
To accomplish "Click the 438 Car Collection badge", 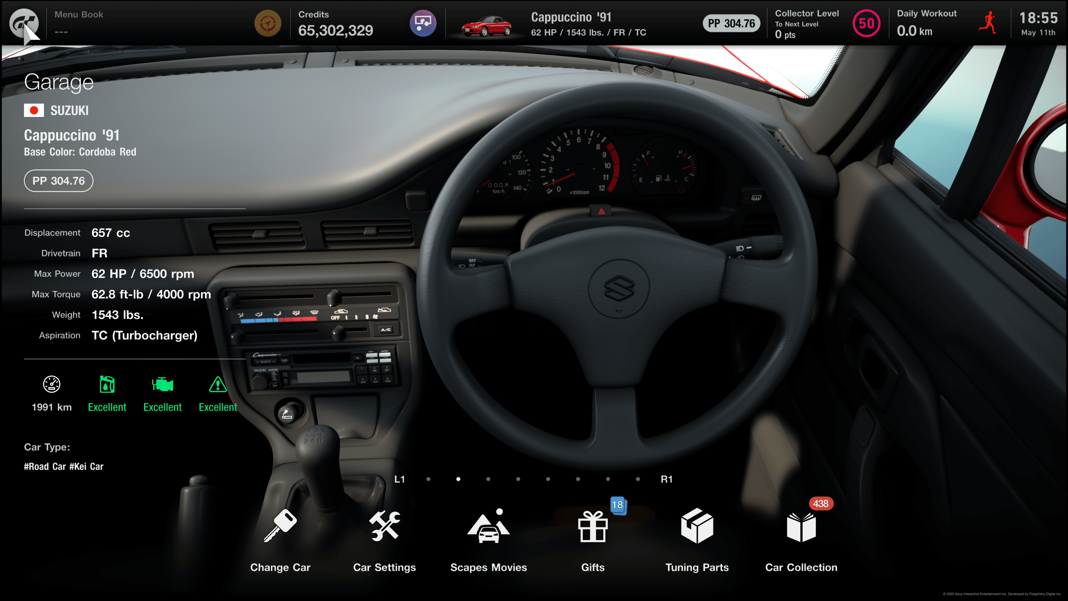I will (820, 504).
